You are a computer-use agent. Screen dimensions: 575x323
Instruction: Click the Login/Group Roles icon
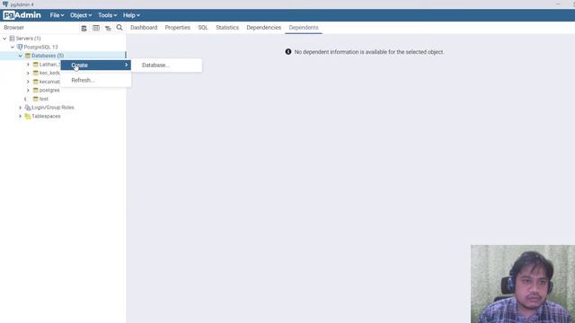(28, 108)
